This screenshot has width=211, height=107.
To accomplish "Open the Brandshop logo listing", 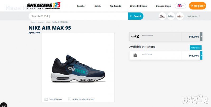I will pos(135,55).
